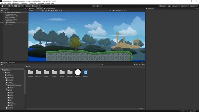199x112 pixels.
Task: Open the Shaded draw mode dropdown
Action: tap(35, 11)
